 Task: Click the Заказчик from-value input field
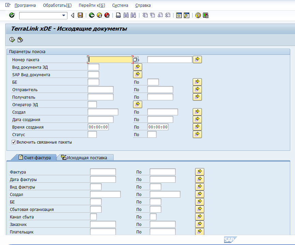click(x=103, y=224)
